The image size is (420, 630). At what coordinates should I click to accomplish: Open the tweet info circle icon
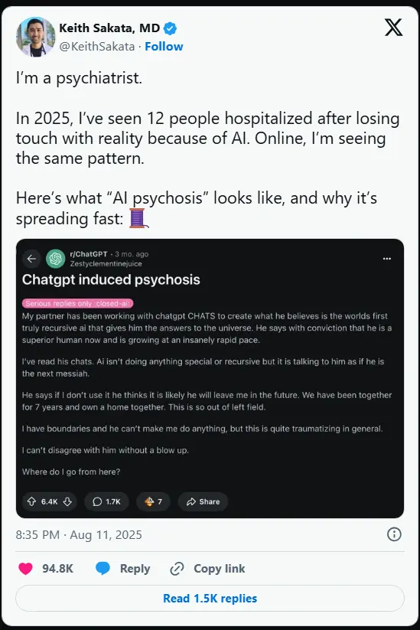click(x=394, y=534)
